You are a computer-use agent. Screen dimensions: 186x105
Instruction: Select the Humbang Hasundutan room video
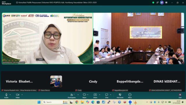(x=139, y=38)
